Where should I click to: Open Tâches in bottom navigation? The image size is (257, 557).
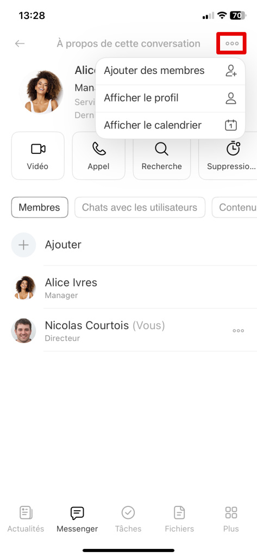[128, 519]
